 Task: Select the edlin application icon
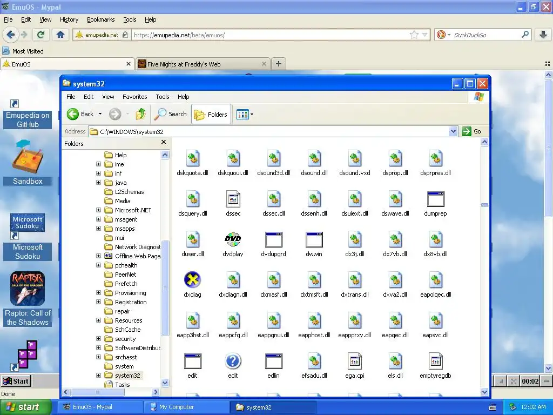tap(273, 362)
